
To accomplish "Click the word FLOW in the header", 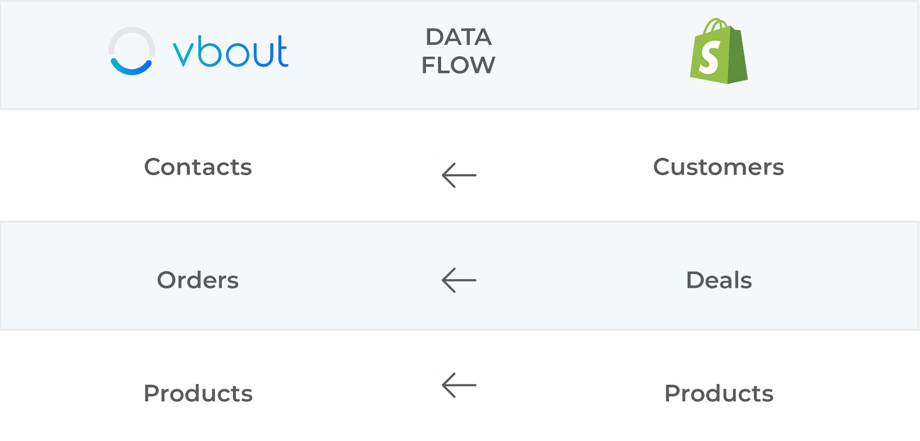I will click(458, 65).
